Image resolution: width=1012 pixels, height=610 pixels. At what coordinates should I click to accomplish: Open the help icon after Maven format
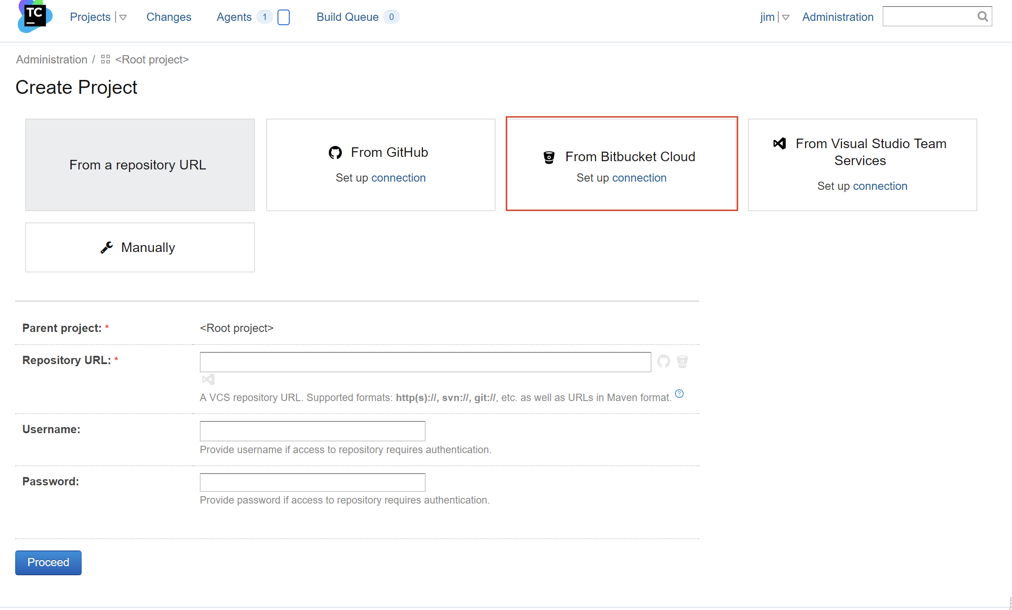[x=679, y=394]
